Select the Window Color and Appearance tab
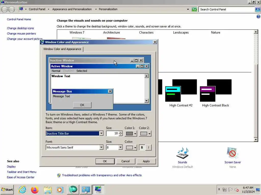This screenshot has height=195, width=261. point(62,49)
